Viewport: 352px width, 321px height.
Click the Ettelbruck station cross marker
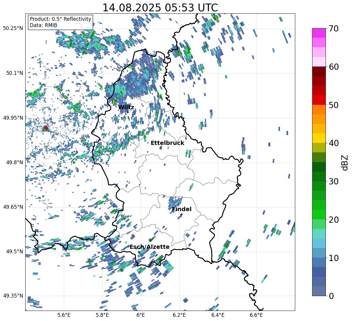coord(160,148)
